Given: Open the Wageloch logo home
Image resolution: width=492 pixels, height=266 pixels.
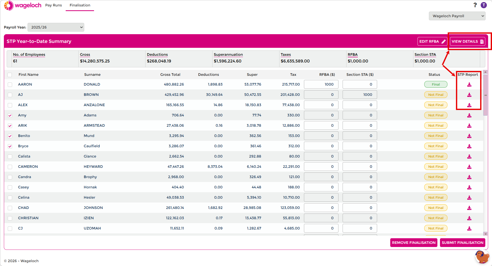Looking at the screenshot, I should pyautogui.click(x=23, y=5).
